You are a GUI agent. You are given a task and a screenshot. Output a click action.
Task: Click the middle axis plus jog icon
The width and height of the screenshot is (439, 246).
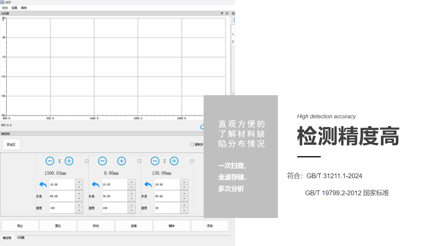[x=121, y=161]
